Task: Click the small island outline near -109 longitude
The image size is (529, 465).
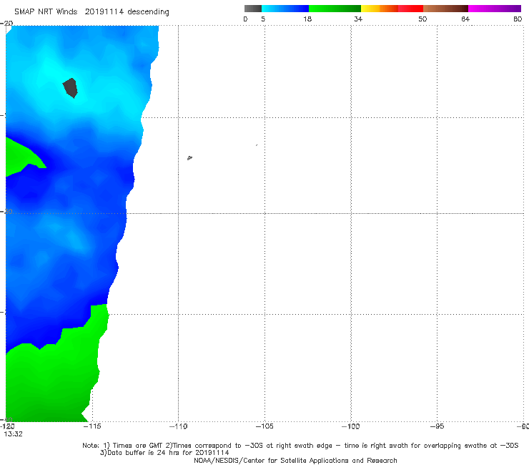Action: click(189, 157)
